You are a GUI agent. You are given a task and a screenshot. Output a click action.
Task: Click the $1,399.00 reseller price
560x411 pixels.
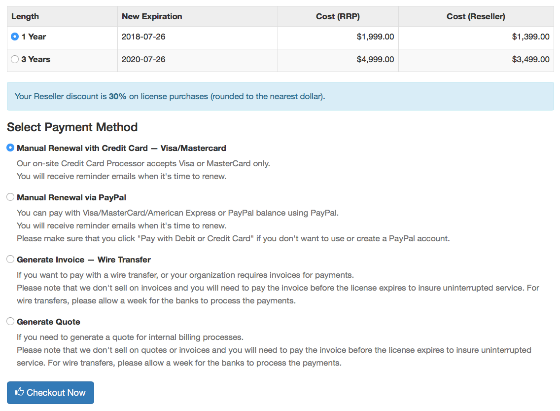pyautogui.click(x=530, y=37)
